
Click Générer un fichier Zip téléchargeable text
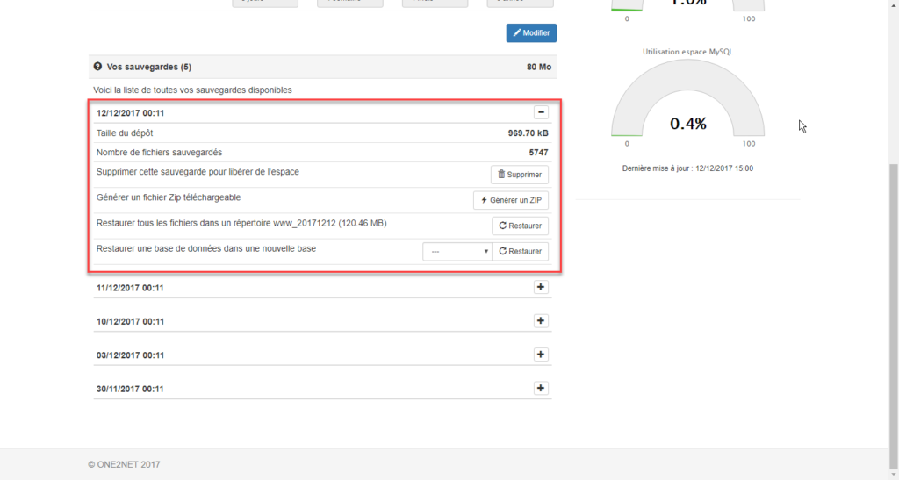pyautogui.click(x=169, y=197)
